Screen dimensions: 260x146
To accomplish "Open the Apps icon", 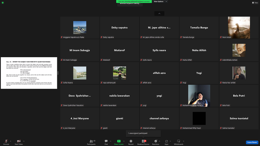I will 167,141.
